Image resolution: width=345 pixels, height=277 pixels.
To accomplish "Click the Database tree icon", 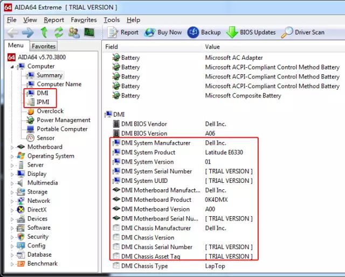I will click(x=21, y=254).
